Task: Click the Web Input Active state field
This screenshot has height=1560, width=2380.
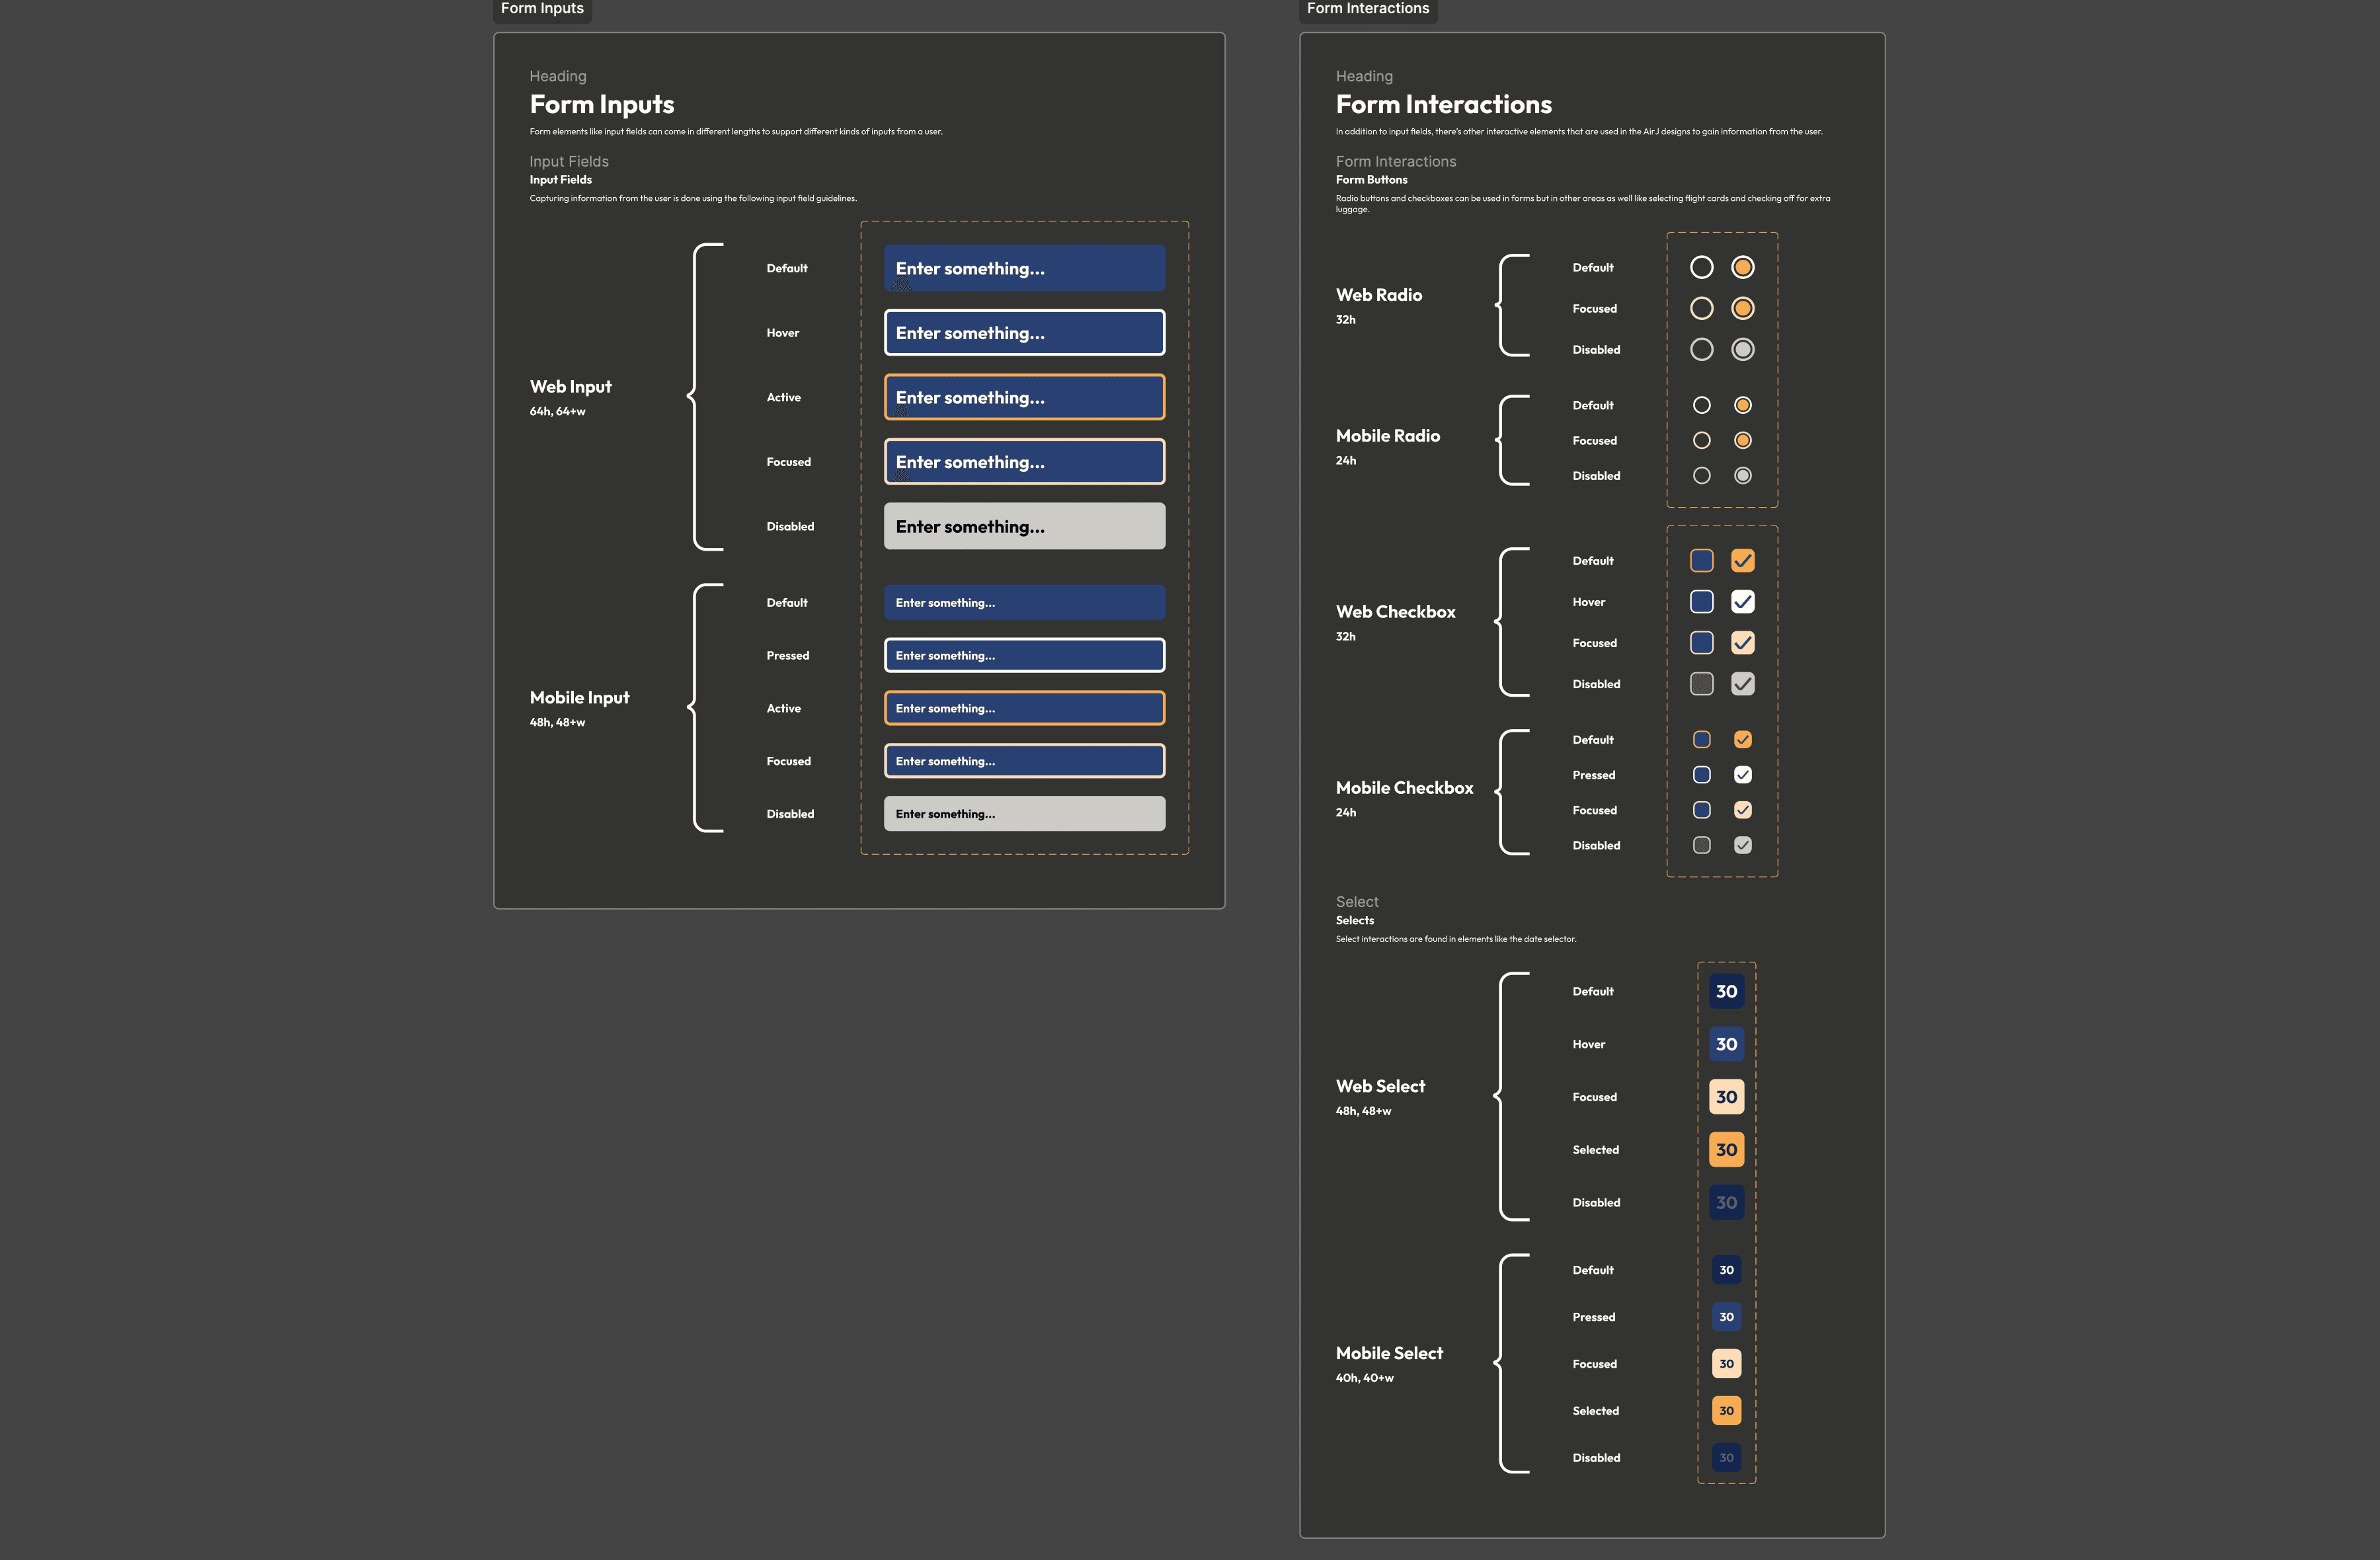Action: click(1024, 397)
